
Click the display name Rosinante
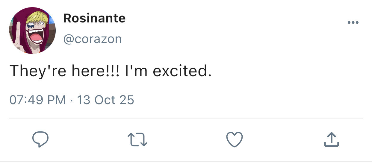[x=94, y=19]
